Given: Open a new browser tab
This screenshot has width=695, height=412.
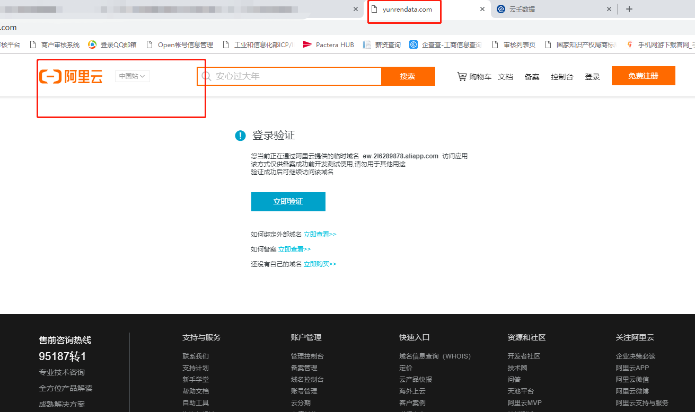Looking at the screenshot, I should [629, 9].
